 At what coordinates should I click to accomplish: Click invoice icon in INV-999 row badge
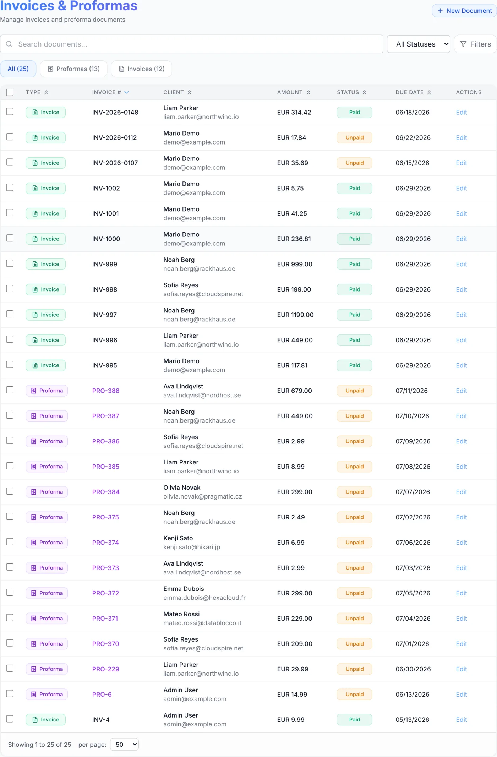(35, 264)
